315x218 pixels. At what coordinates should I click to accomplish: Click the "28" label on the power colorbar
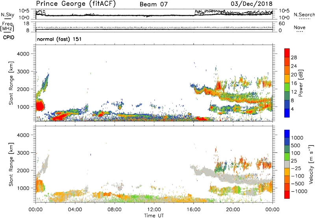294,57
